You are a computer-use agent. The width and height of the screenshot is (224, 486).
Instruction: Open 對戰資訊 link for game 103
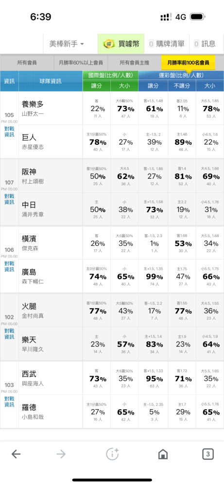tap(9, 401)
